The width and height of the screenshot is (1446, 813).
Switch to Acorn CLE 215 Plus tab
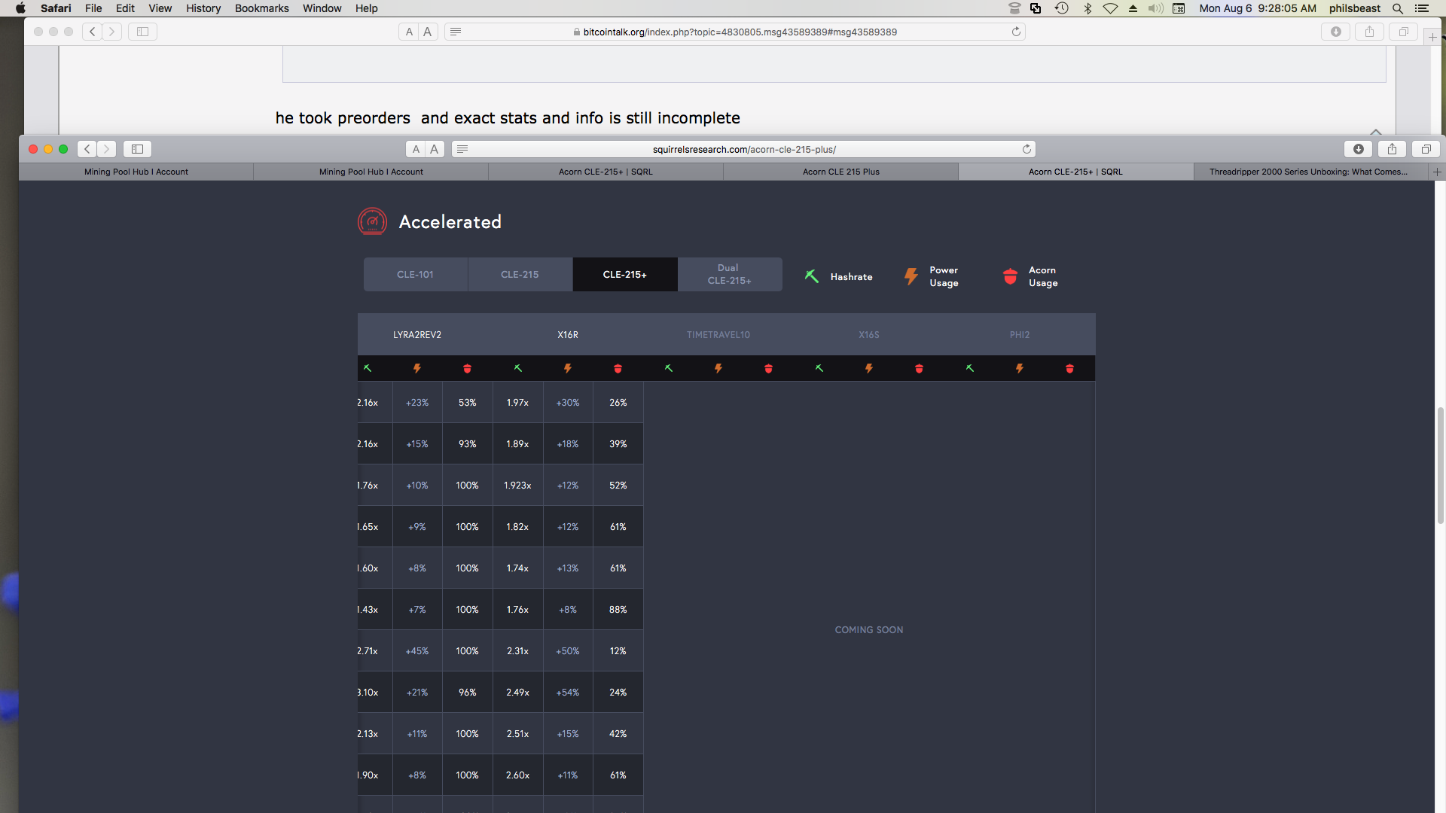click(841, 172)
